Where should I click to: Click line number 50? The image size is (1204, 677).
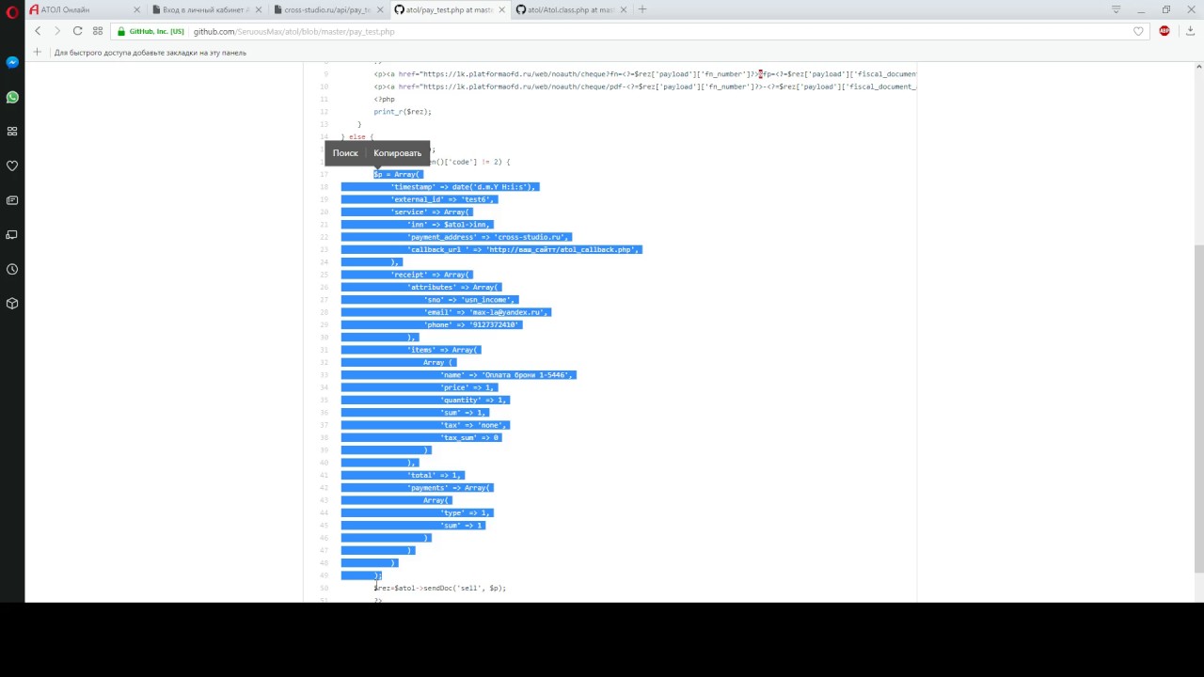point(324,588)
